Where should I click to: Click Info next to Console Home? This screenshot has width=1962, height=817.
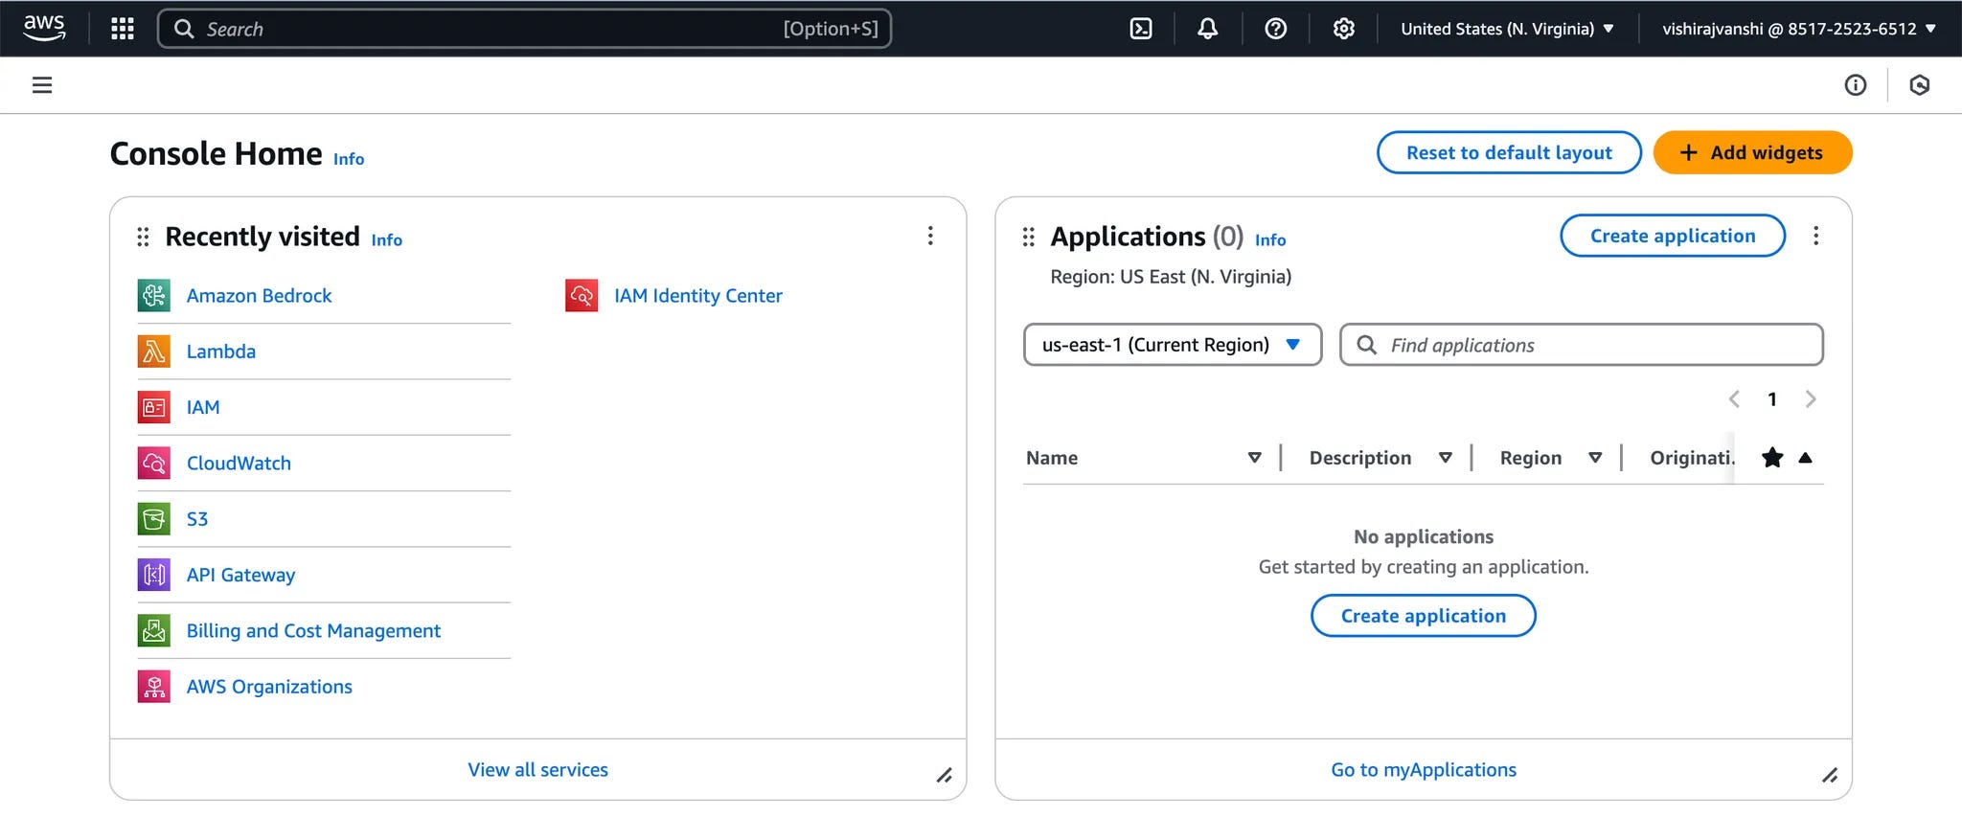coord(349,159)
